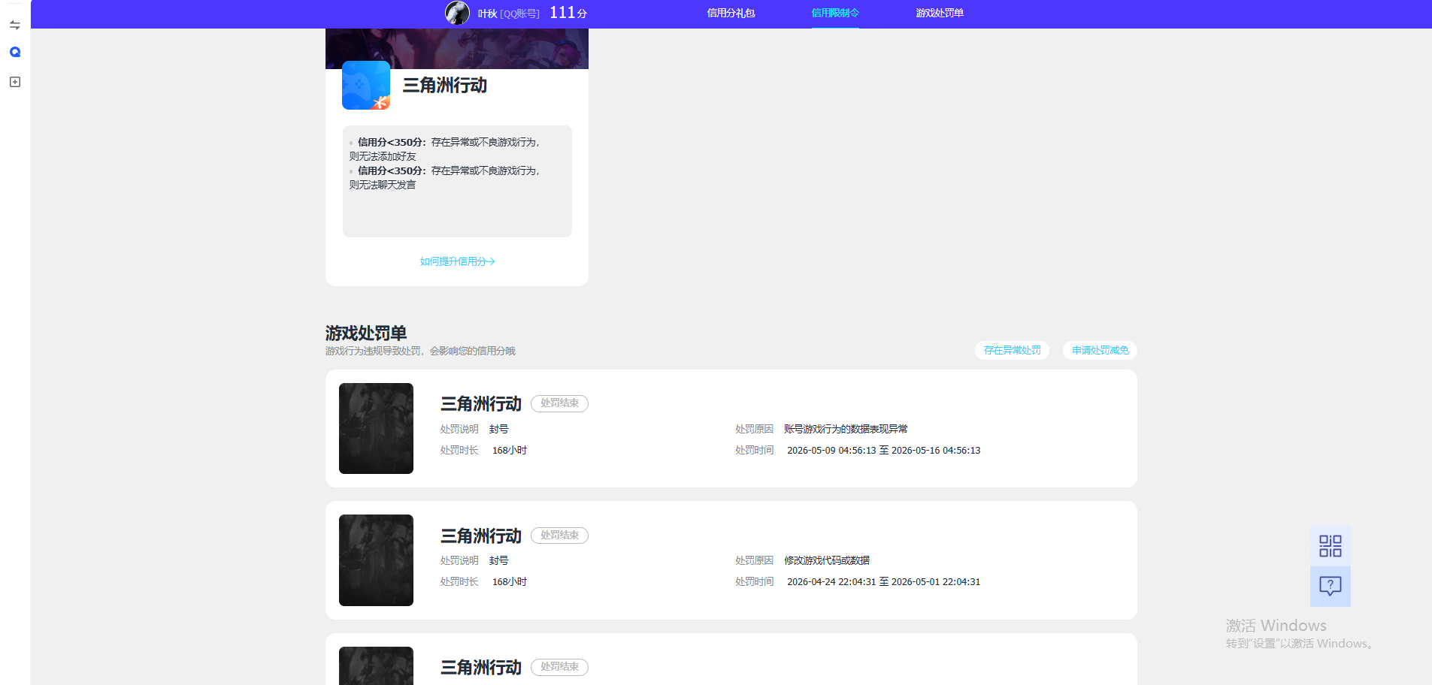The image size is (1432, 685).
Task: Click the add-page plus icon in sidebar
Action: click(x=14, y=82)
